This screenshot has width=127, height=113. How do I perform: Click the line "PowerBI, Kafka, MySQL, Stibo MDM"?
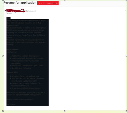click(x=24, y=81)
